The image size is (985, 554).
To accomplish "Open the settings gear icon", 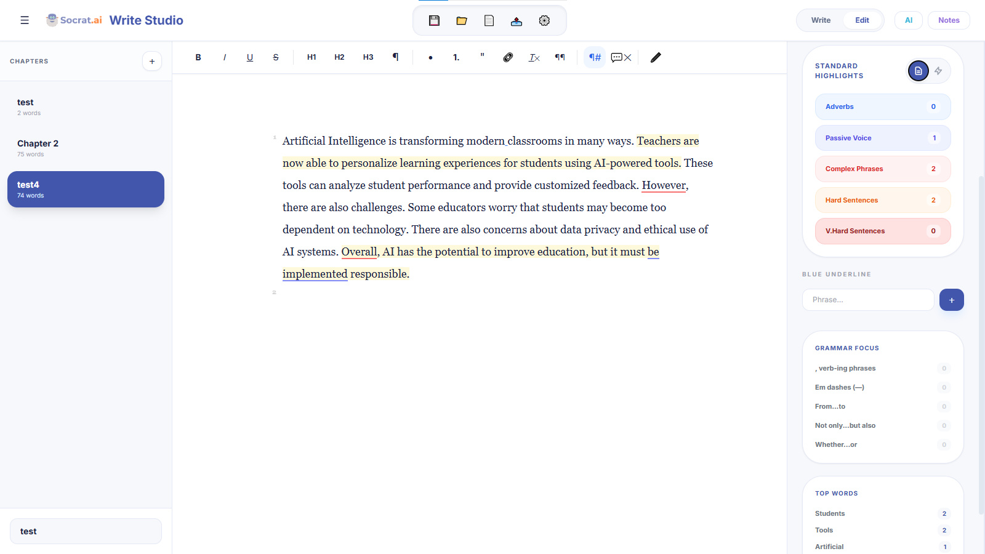I will pos(544,20).
